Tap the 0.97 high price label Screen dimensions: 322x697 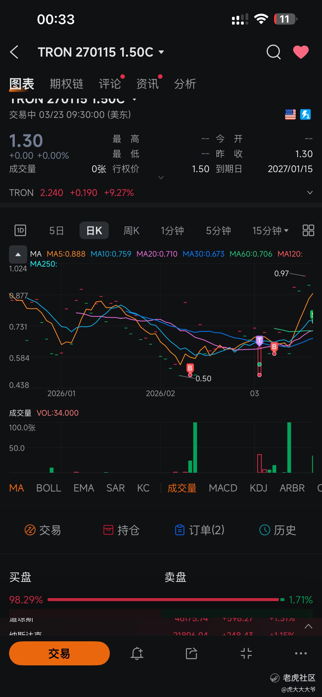281,273
